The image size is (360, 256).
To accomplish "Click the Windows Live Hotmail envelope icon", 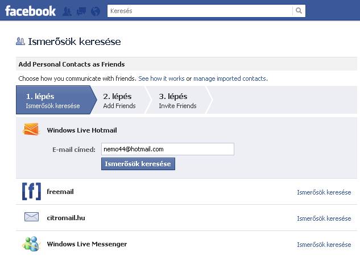I will 31,130.
